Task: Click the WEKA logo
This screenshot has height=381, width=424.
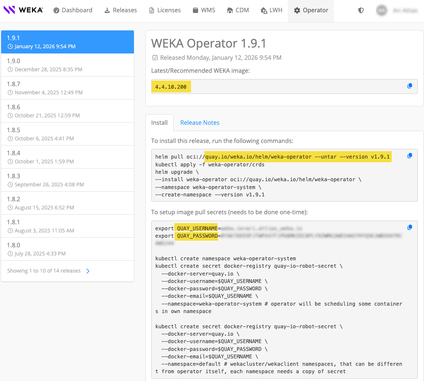Action: coord(23,10)
